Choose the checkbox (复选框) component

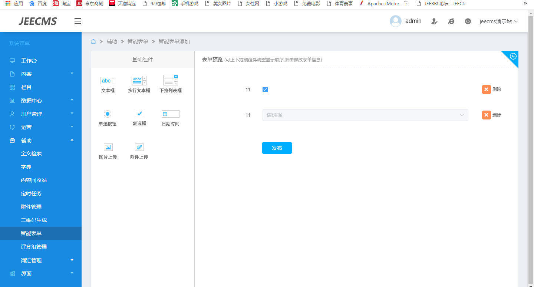click(139, 114)
